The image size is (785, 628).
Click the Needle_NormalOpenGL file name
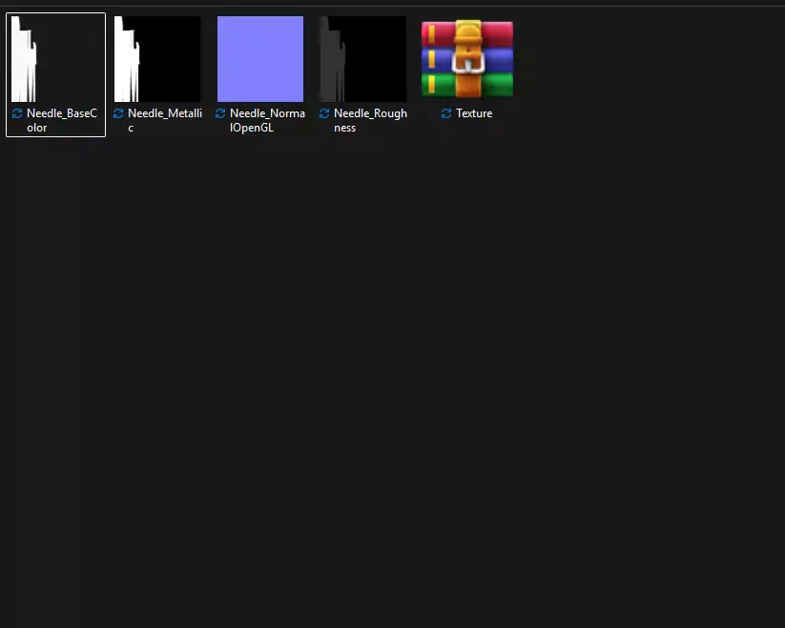pyautogui.click(x=267, y=120)
